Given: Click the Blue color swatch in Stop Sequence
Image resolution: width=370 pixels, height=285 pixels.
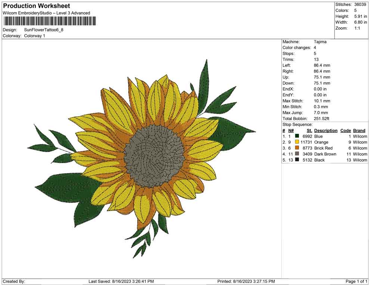Looking at the screenshot, I should pyautogui.click(x=297, y=136).
